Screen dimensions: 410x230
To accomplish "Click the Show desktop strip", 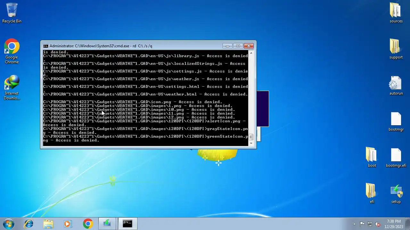I will [407, 224].
